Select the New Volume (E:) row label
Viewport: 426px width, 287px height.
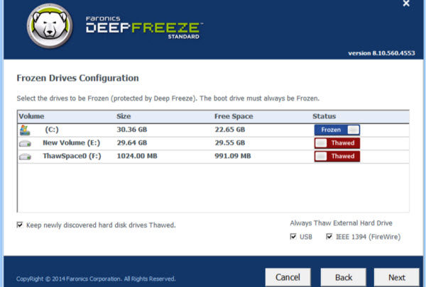tap(72, 143)
